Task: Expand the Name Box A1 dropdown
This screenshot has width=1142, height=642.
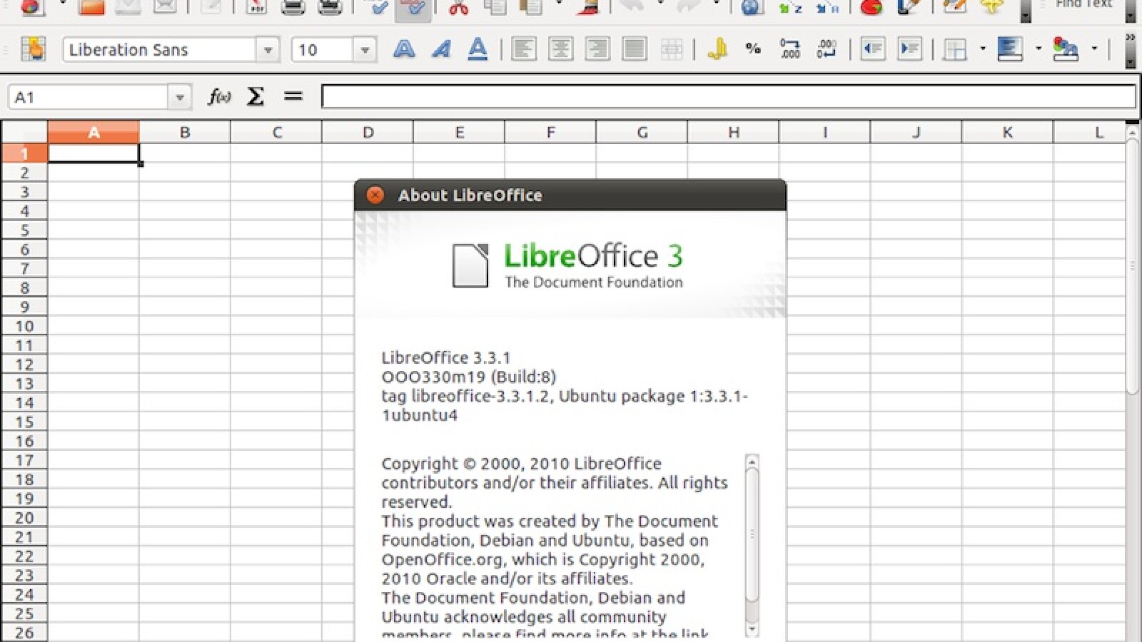Action: 180,97
